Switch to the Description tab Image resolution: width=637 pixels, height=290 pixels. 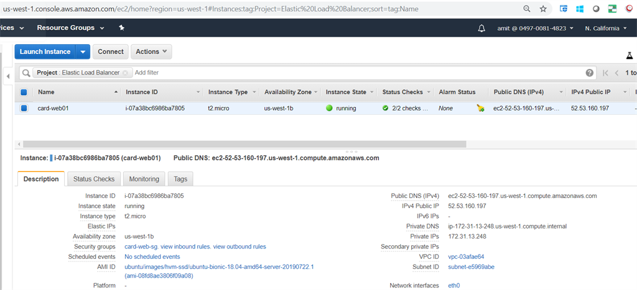(x=41, y=179)
